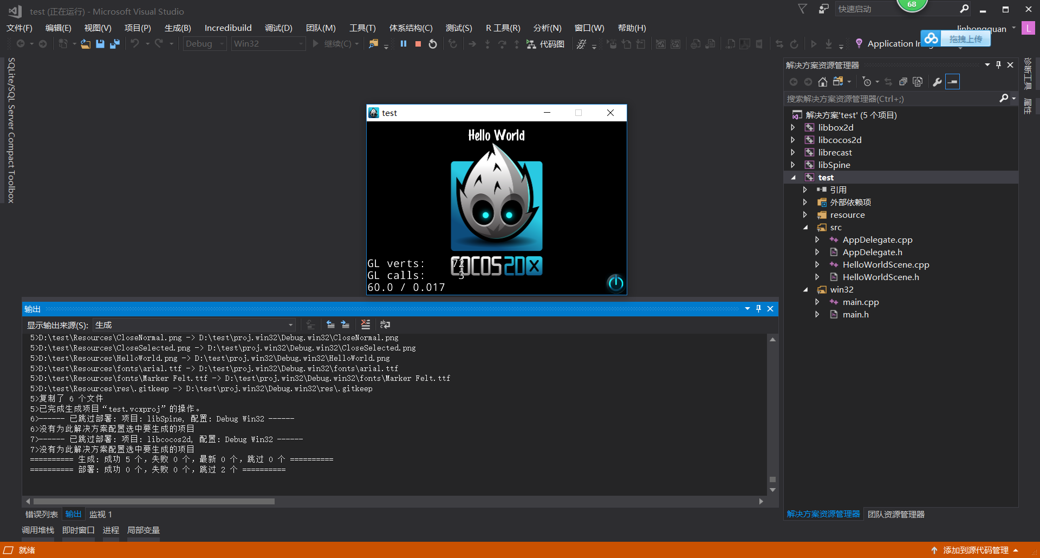Toggle word wrap in the Output window
Screen dimensions: 1040x558
pyautogui.click(x=385, y=325)
